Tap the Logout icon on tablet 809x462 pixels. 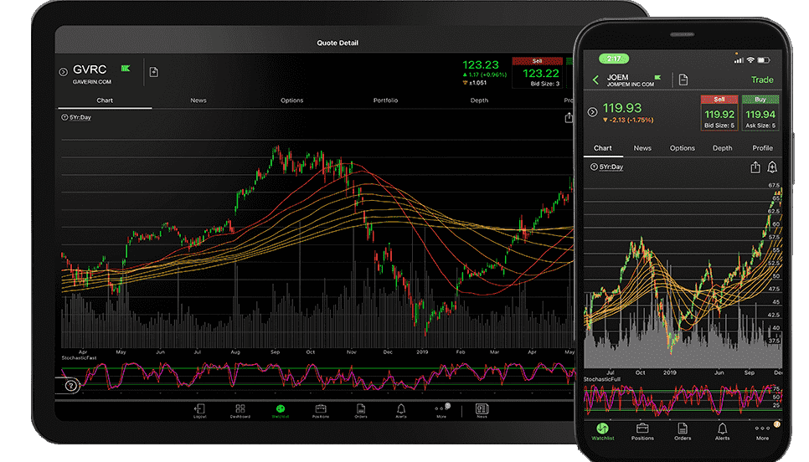pyautogui.click(x=199, y=409)
